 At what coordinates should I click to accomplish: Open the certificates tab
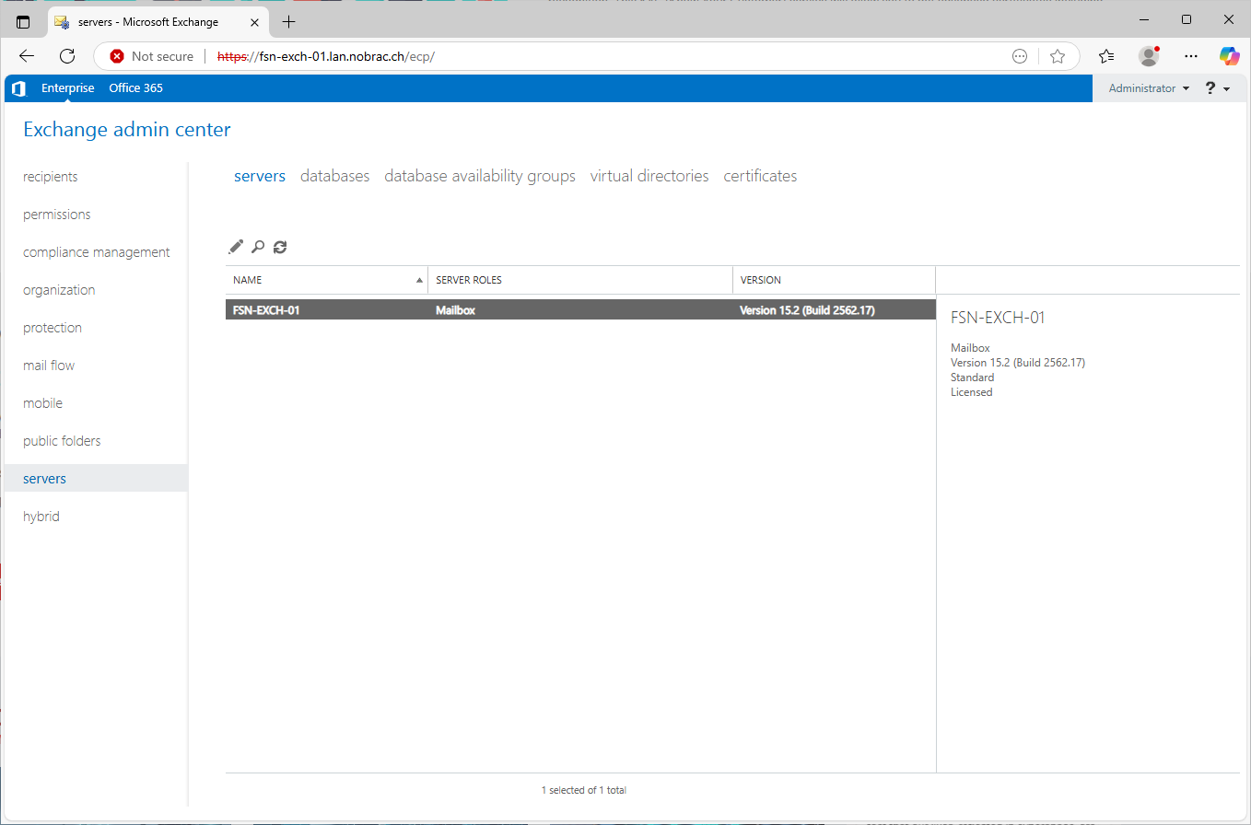coord(760,176)
